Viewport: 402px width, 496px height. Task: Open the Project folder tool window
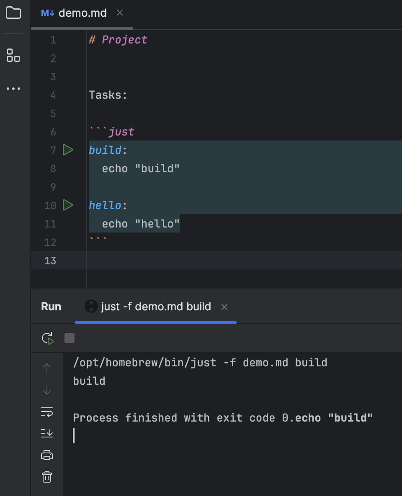(x=13, y=13)
